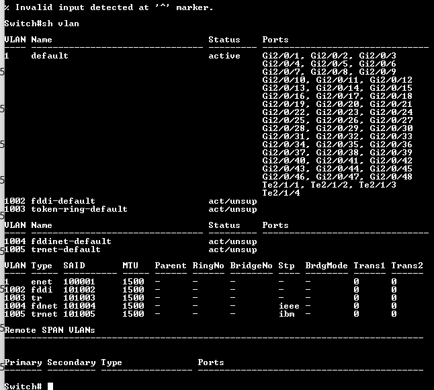The image size is (434, 390).
Task: Click the 'ieee' Stp value for VLAN 1004
Action: tap(288, 306)
